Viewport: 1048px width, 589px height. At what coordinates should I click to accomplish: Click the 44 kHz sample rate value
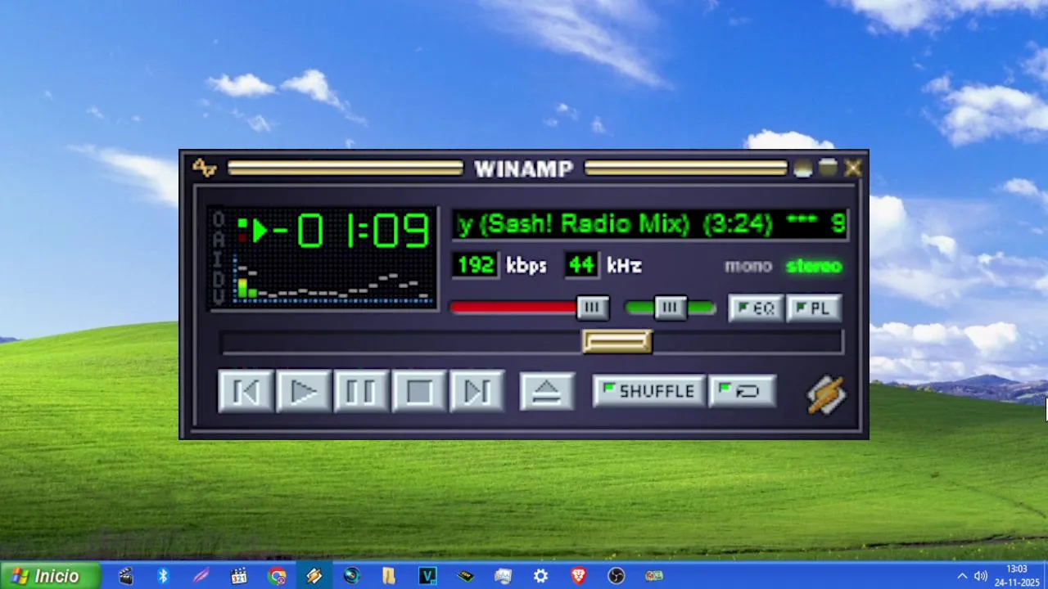580,265
